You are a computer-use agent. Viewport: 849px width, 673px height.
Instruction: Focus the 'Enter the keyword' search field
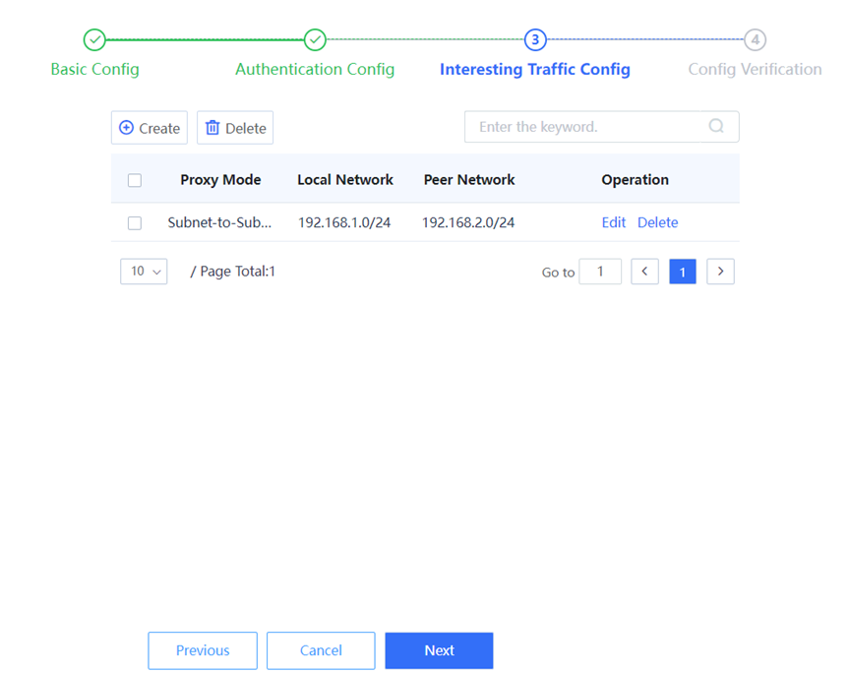point(601,127)
